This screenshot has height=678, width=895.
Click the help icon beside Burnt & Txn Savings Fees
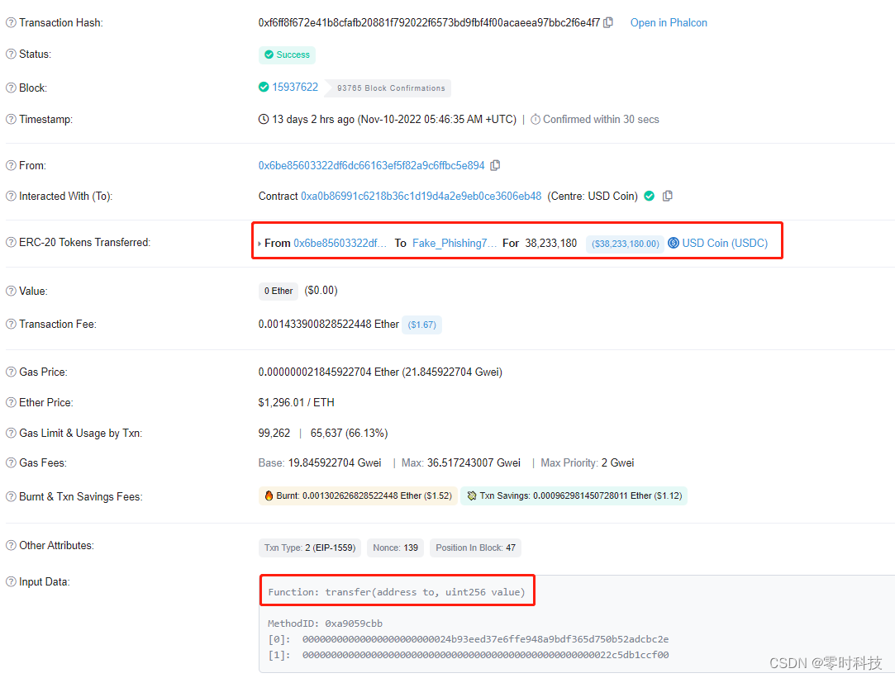(x=11, y=496)
